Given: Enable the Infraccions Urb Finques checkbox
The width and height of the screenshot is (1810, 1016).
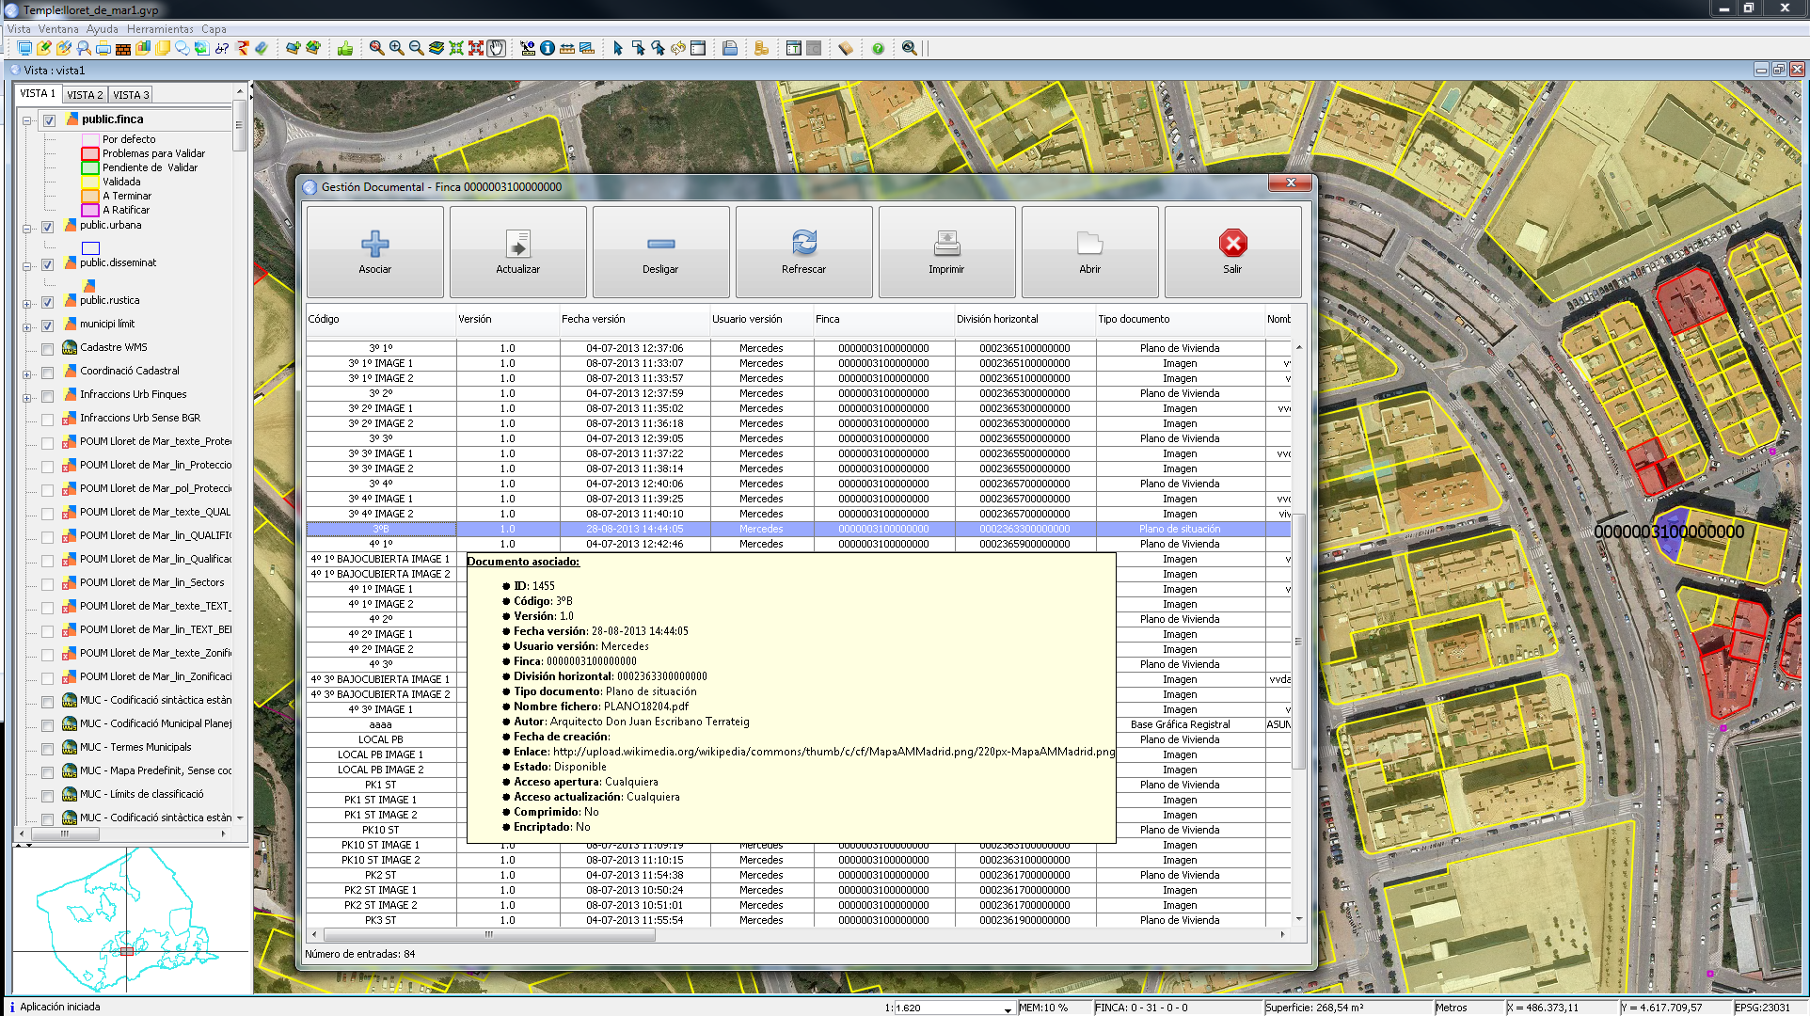Looking at the screenshot, I should click(47, 396).
